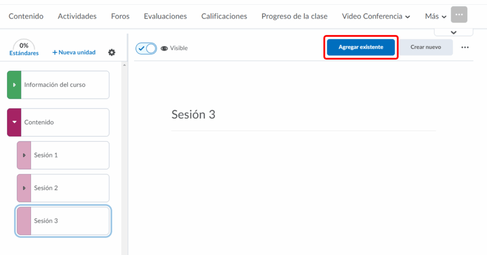Click the Agregar existente button
This screenshot has width=487, height=255.
click(x=360, y=47)
